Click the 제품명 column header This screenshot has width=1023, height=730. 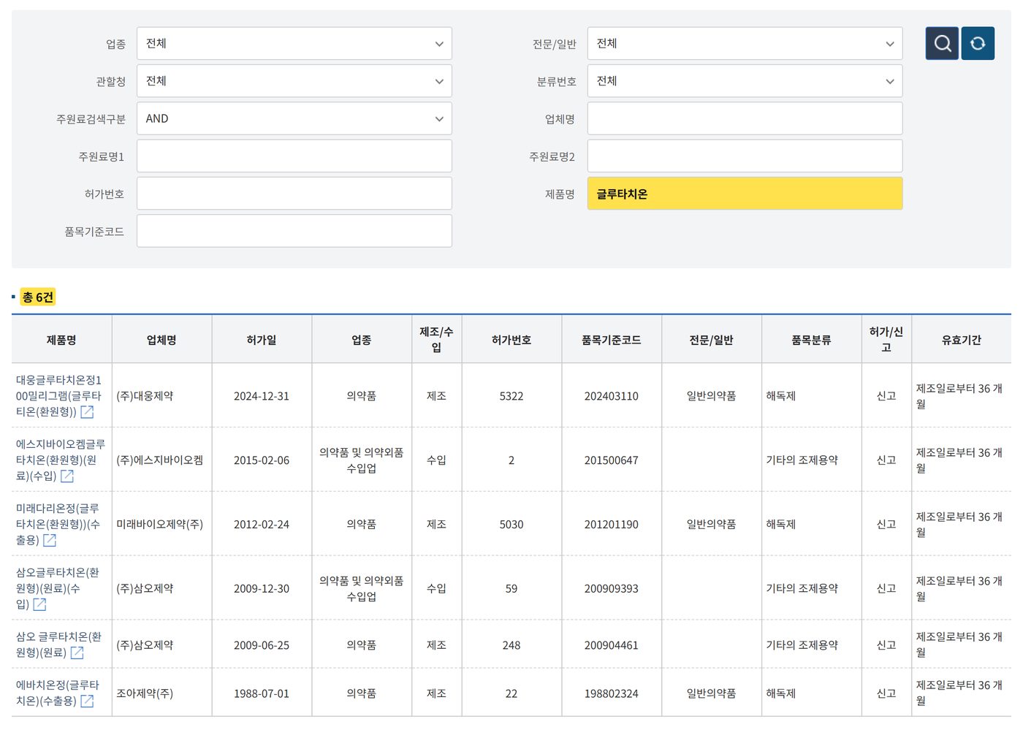[61, 340]
